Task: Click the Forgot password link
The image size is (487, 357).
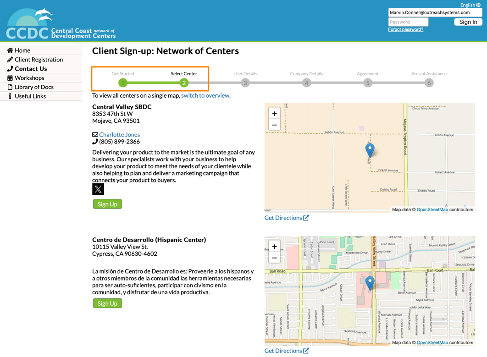Action: [405, 29]
